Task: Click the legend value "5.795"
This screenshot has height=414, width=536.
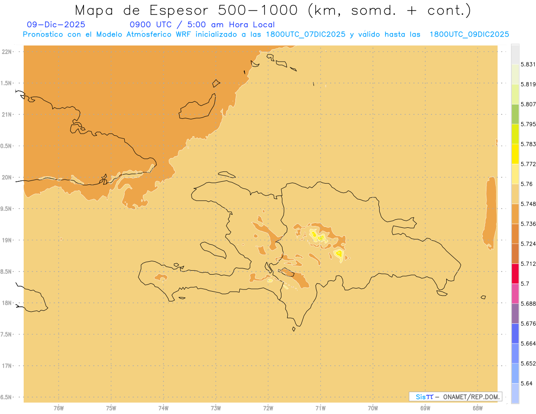Action: coord(528,124)
